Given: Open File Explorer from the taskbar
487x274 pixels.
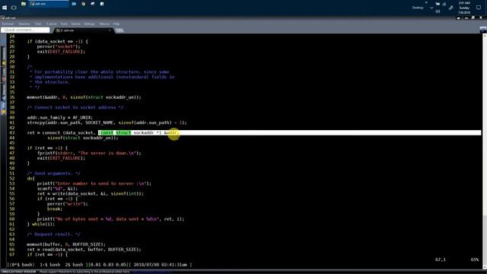Looking at the screenshot, I should pos(24,4).
